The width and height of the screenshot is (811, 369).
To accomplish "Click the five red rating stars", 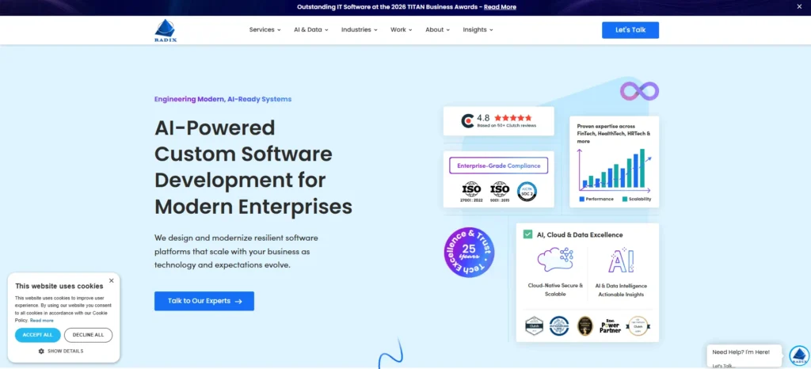I will pyautogui.click(x=512, y=118).
